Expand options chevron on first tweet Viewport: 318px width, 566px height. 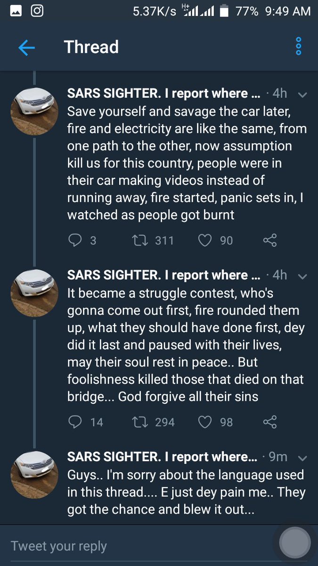(303, 94)
